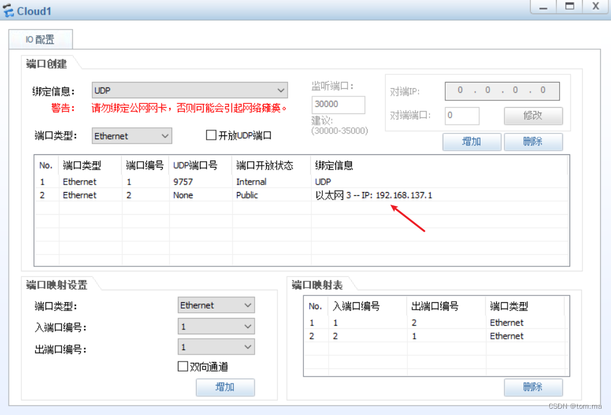611x415 pixels.
Task: Minimize the Cloud1 window
Action: click(544, 7)
